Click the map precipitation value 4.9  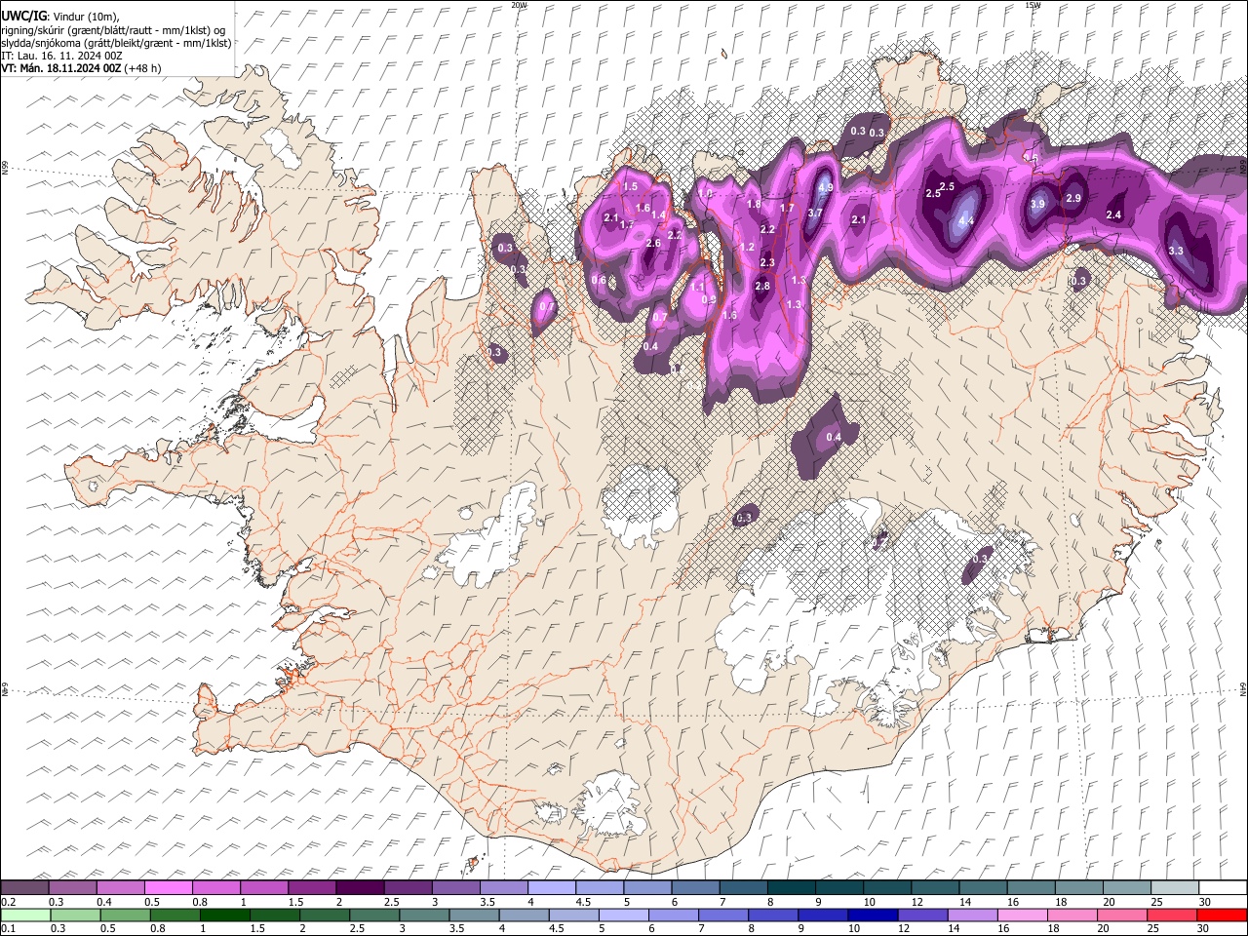point(825,187)
